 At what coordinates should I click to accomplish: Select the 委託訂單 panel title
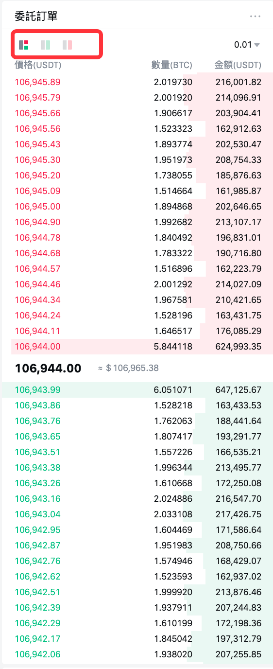36,16
